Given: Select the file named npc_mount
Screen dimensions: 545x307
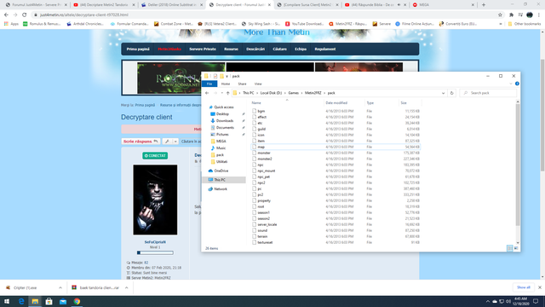Looking at the screenshot, I should pos(267,171).
